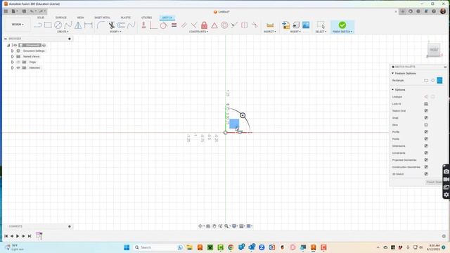Viewport: 450px width, 253px height.
Task: Toggle the Sketch Grid checkbox
Action: [x=426, y=111]
